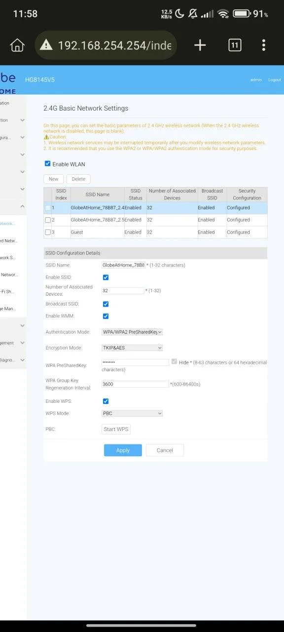Check the box for SSID index 1 row

click(x=48, y=208)
